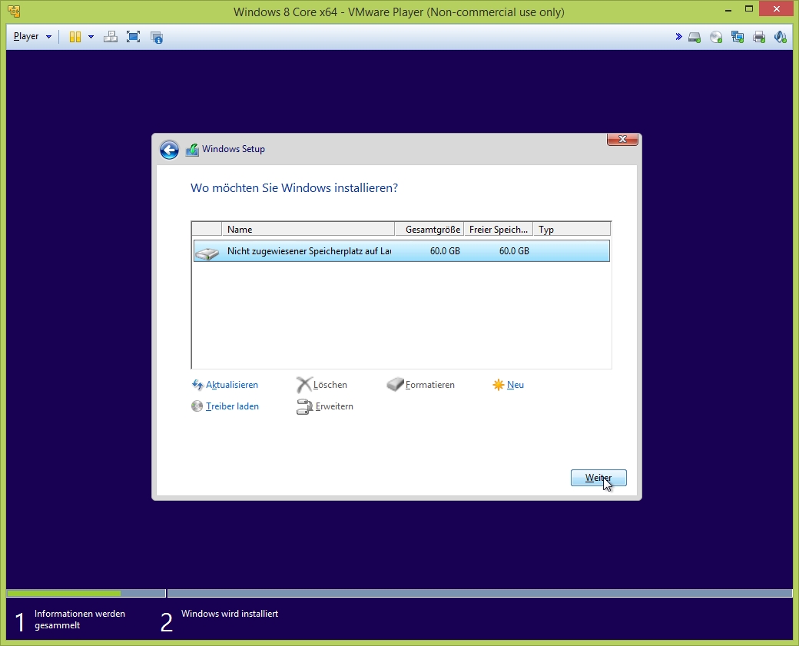
Task: Click the disk icon beside Formatieren
Action: 395,384
